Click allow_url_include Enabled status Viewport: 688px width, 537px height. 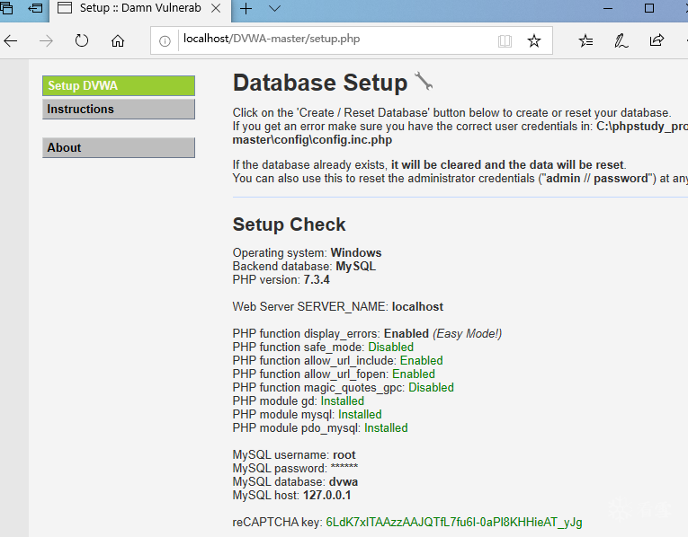click(x=421, y=360)
